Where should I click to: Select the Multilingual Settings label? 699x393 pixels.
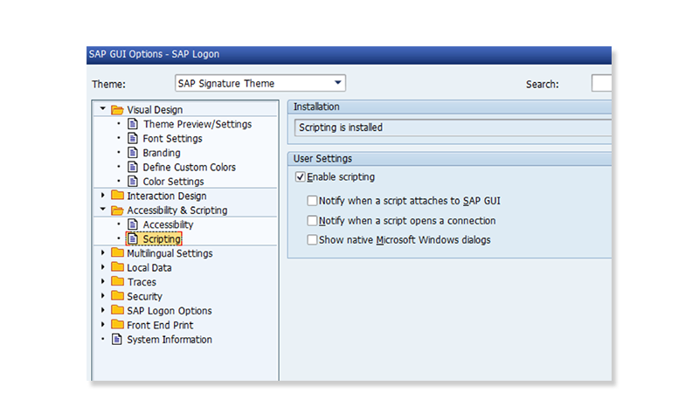[x=170, y=253]
